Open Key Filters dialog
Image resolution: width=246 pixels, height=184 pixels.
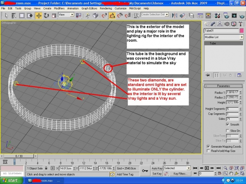[x=180, y=173]
